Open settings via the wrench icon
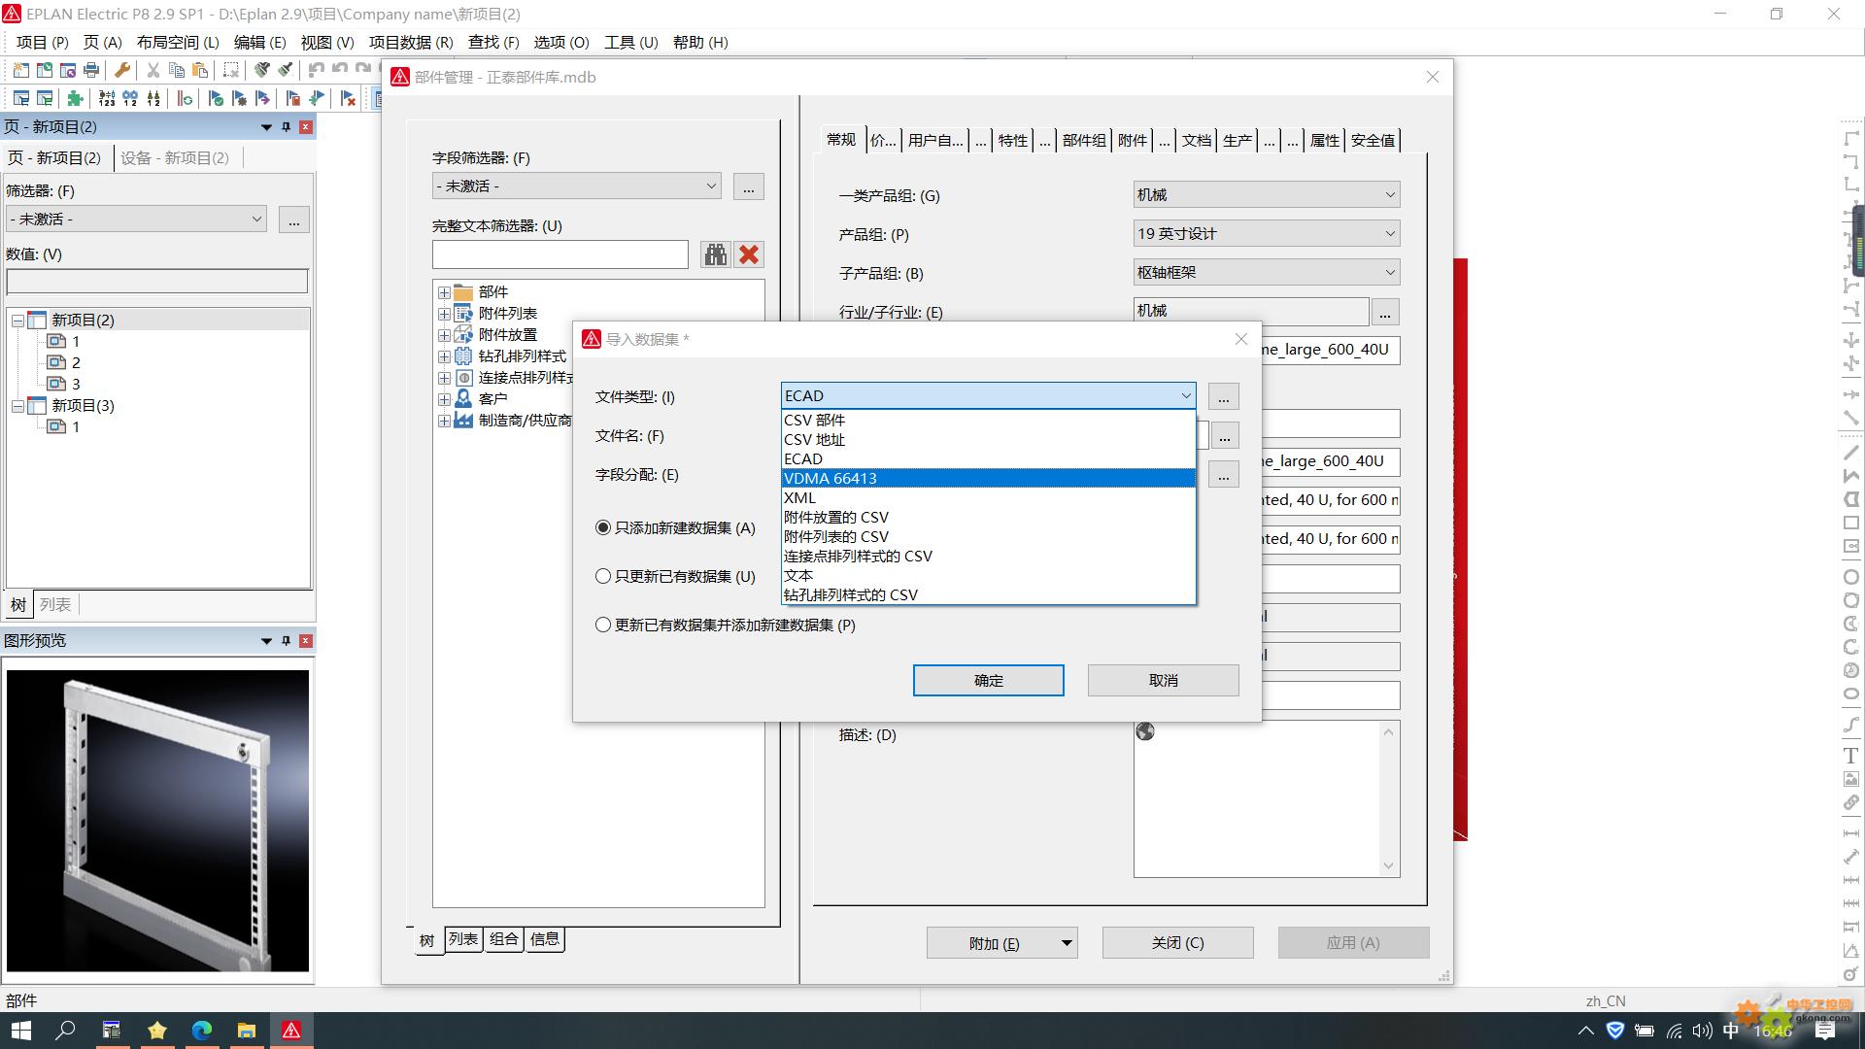Image resolution: width=1865 pixels, height=1049 pixels. coord(122,70)
